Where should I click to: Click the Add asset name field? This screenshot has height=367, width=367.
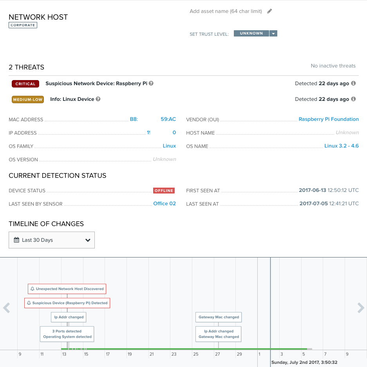coord(226,11)
